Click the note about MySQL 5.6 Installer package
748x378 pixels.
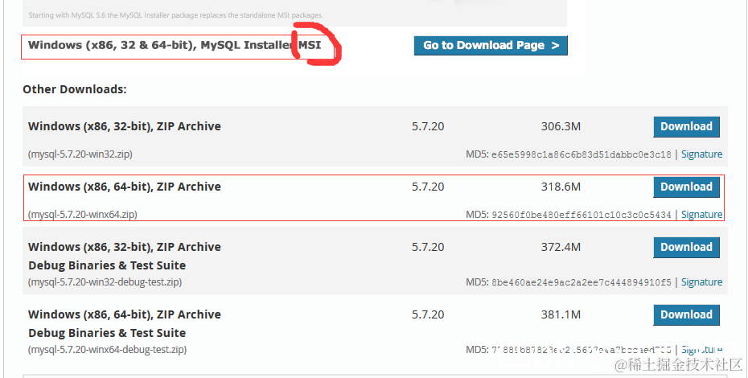[x=175, y=15]
